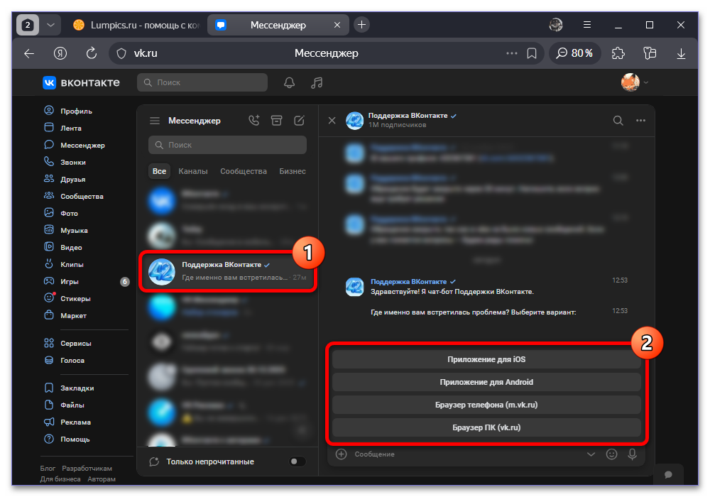Image resolution: width=710 pixels, height=497 pixels.
Task: Open Закладки section
Action: tap(77, 388)
